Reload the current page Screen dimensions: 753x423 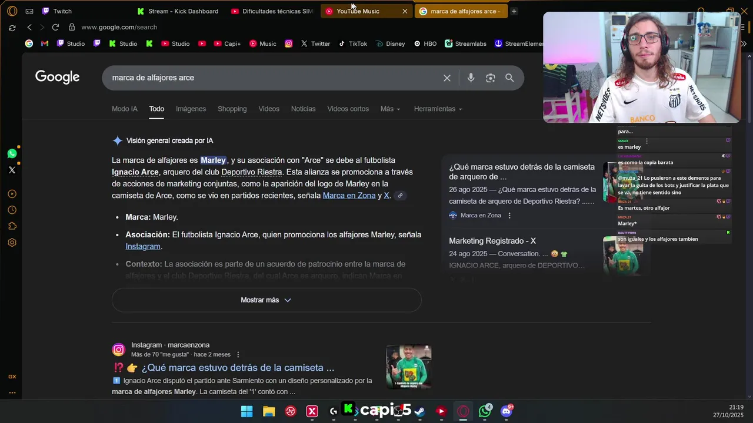(x=55, y=27)
